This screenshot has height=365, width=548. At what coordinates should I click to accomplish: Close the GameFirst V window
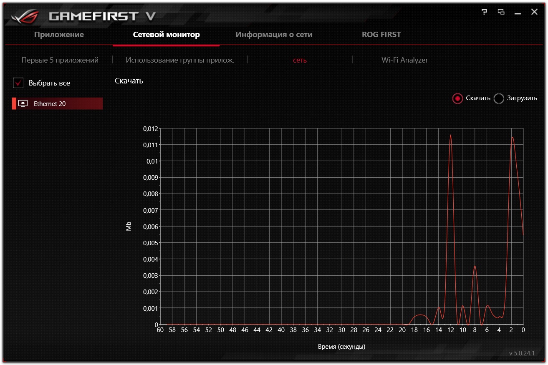[x=534, y=12]
